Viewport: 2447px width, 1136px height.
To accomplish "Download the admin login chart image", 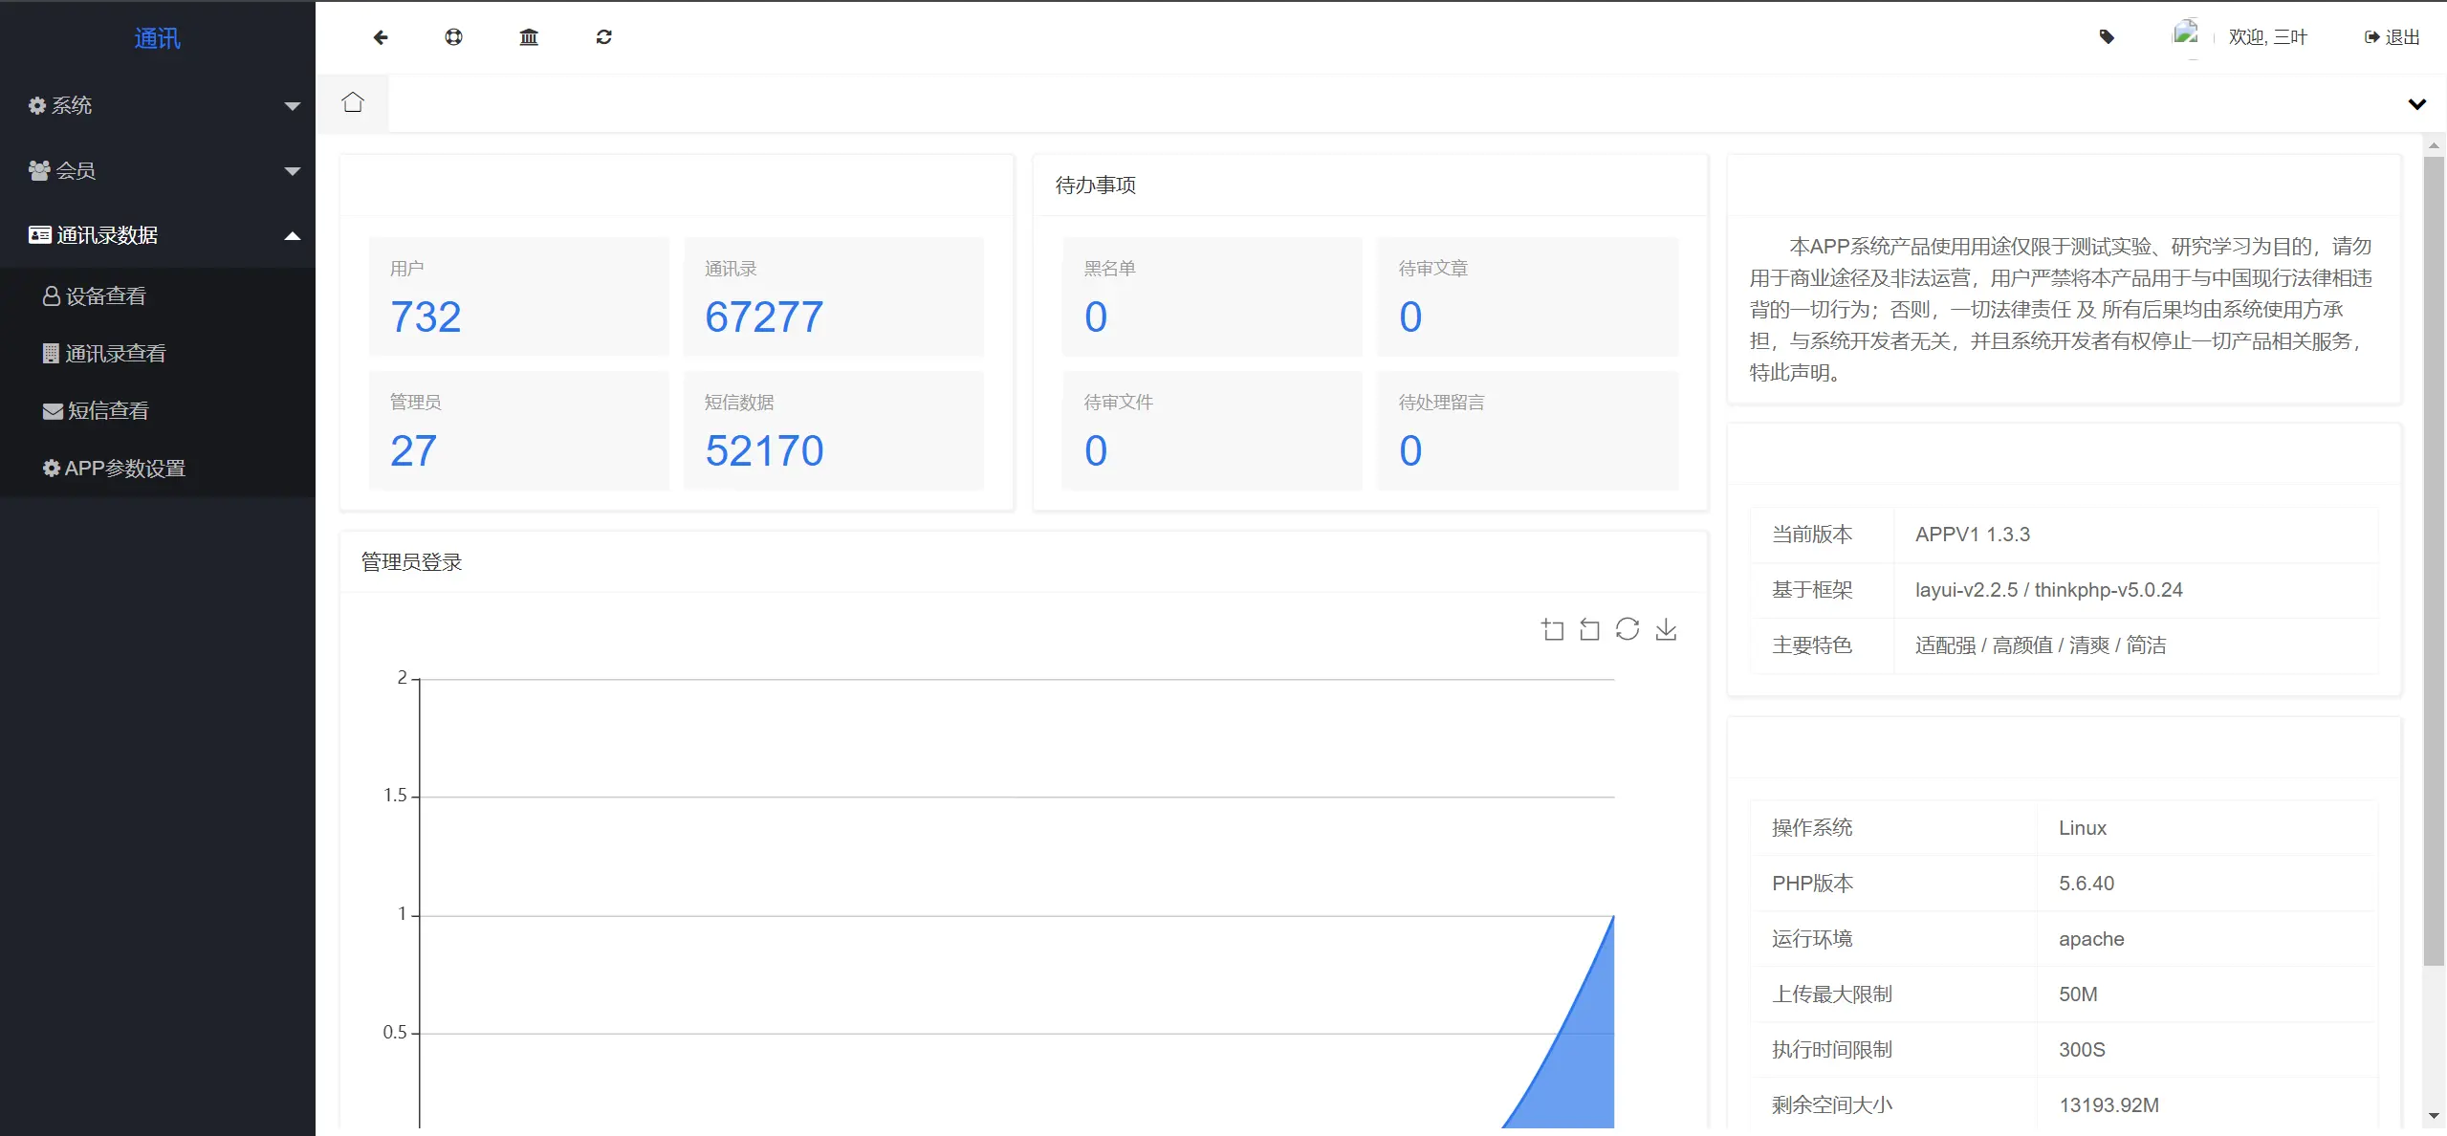I will 1666,629.
